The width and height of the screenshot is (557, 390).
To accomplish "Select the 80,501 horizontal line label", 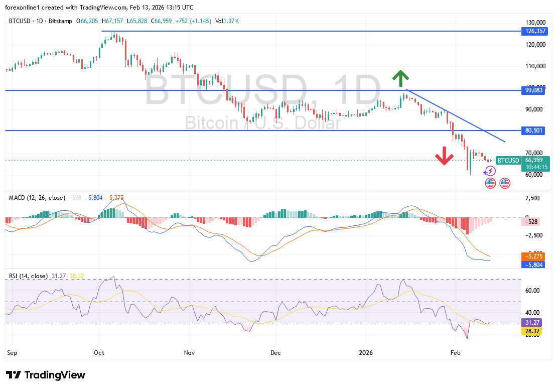I will 534,131.
